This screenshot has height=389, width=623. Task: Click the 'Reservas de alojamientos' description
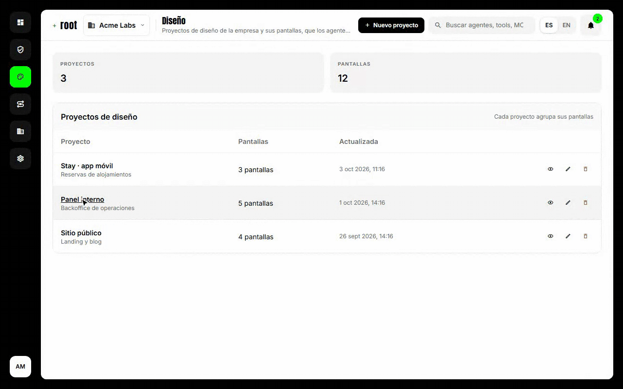click(96, 175)
